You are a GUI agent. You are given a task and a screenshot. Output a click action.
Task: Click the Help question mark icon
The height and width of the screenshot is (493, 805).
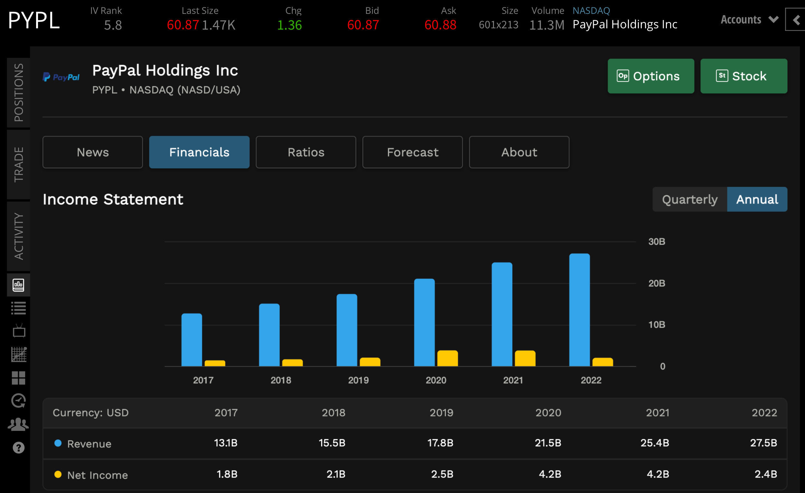(19, 448)
